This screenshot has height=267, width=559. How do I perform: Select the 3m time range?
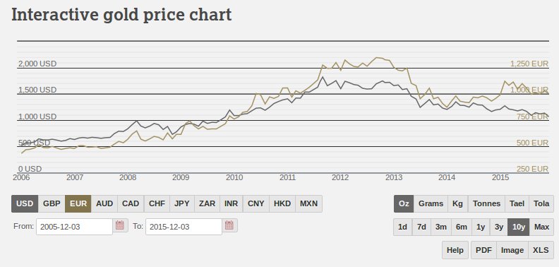(x=441, y=227)
